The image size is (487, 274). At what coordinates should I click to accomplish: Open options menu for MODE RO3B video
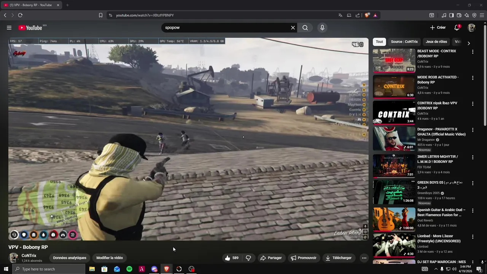click(473, 78)
